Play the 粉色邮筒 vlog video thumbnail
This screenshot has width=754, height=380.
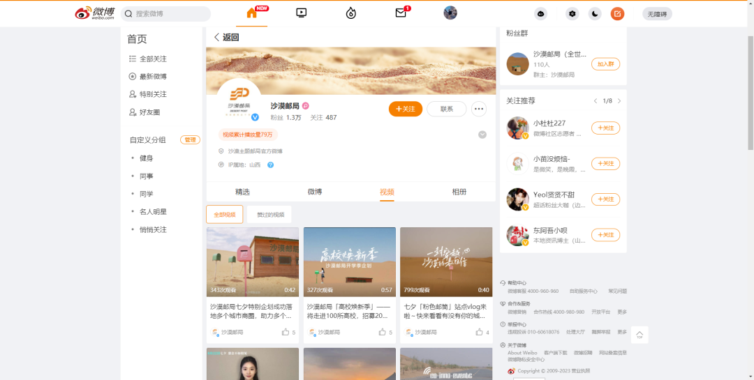(x=446, y=262)
